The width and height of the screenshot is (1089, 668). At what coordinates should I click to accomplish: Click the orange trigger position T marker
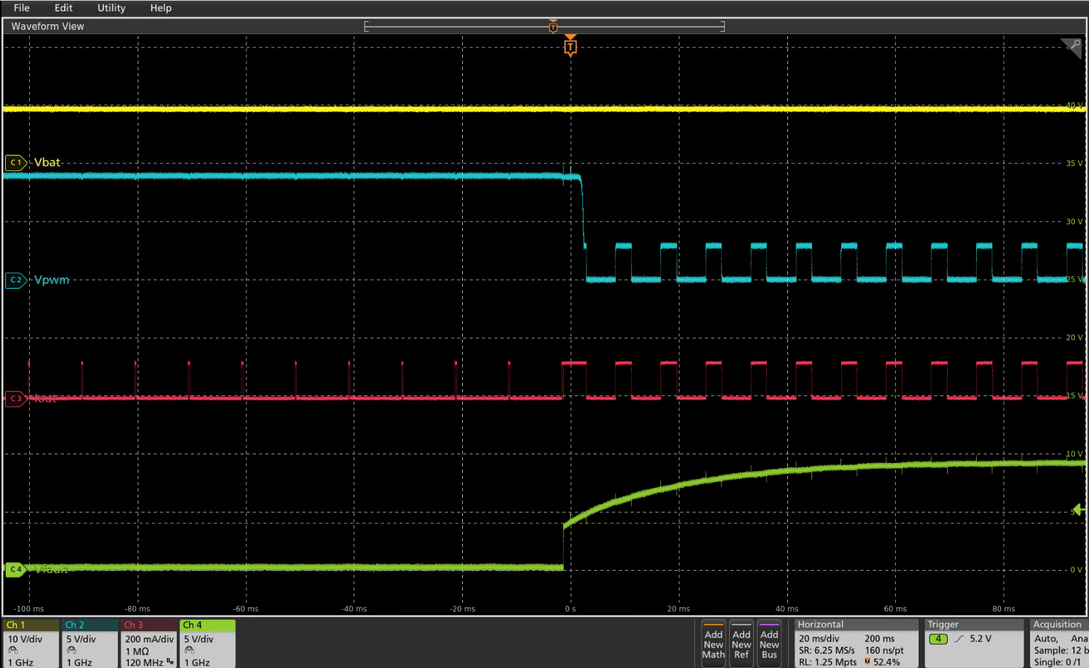570,48
